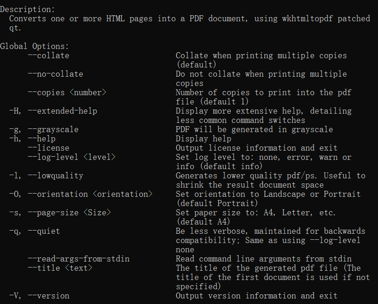Screen dimensions: 378x304
Task: Select the --copies <number> option
Action: (67, 92)
